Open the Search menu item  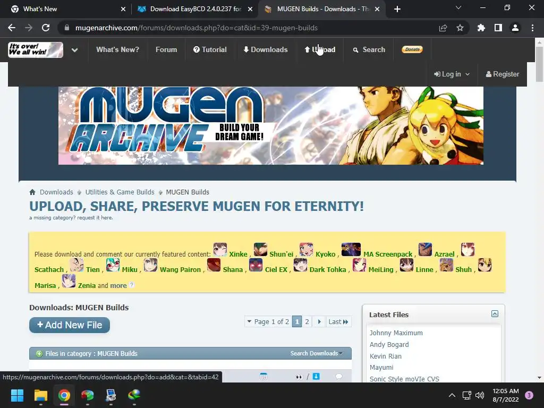tap(369, 49)
